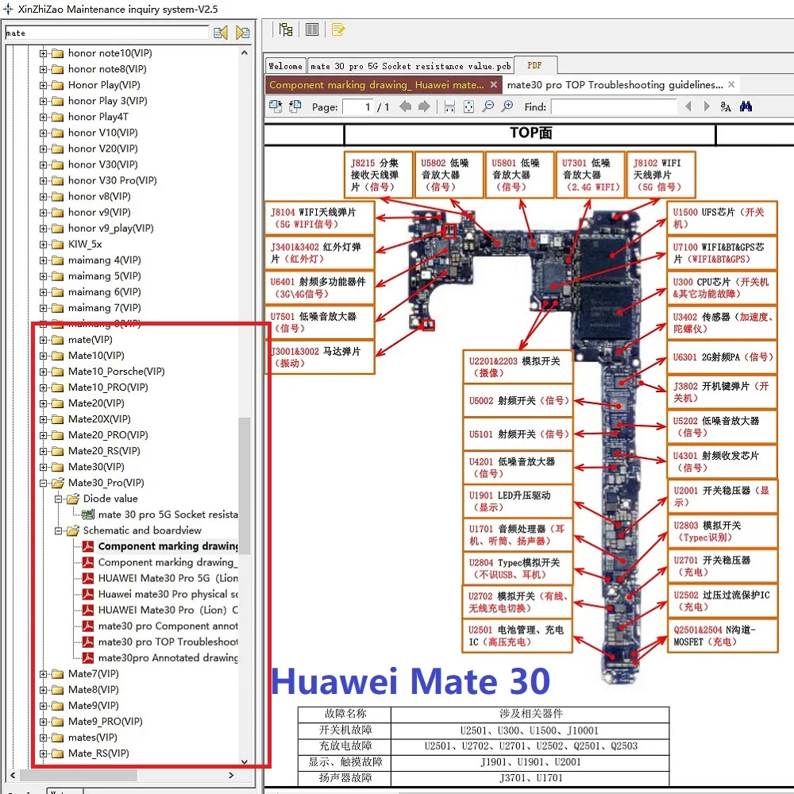Select the maimang 7(VIP) folder

[x=104, y=308]
